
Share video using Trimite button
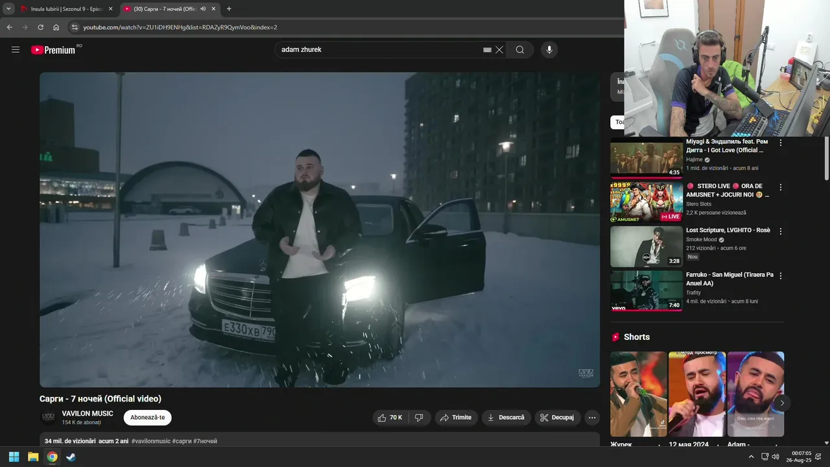tap(456, 418)
